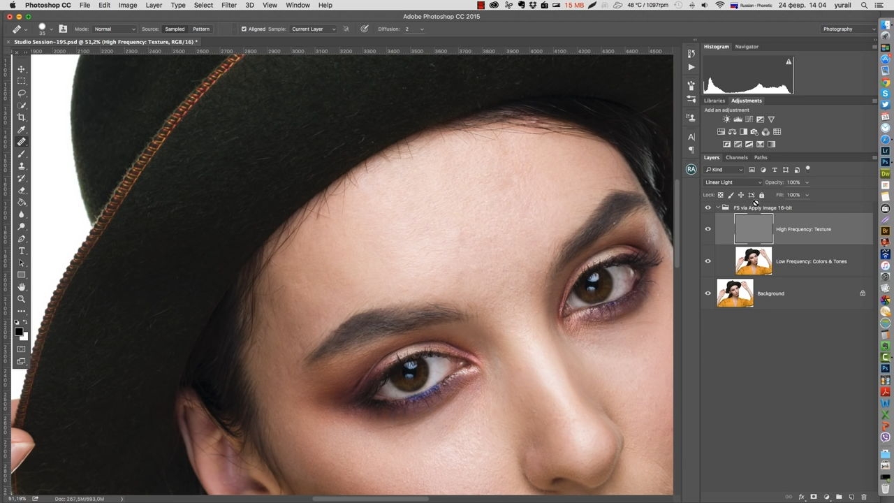The image size is (894, 503).
Task: Select the Healing Brush tool in toolbox
Action: (x=22, y=142)
